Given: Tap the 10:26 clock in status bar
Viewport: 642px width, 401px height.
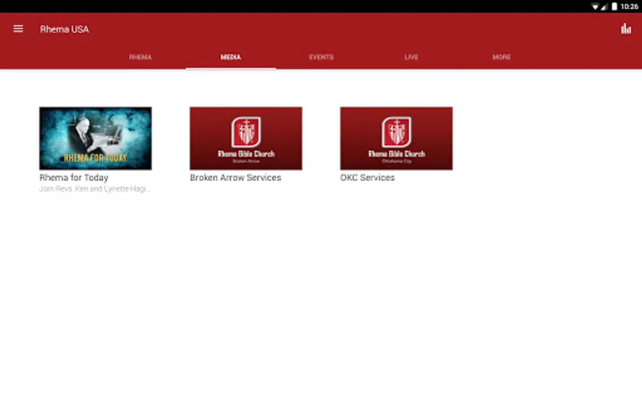Looking at the screenshot, I should point(629,6).
